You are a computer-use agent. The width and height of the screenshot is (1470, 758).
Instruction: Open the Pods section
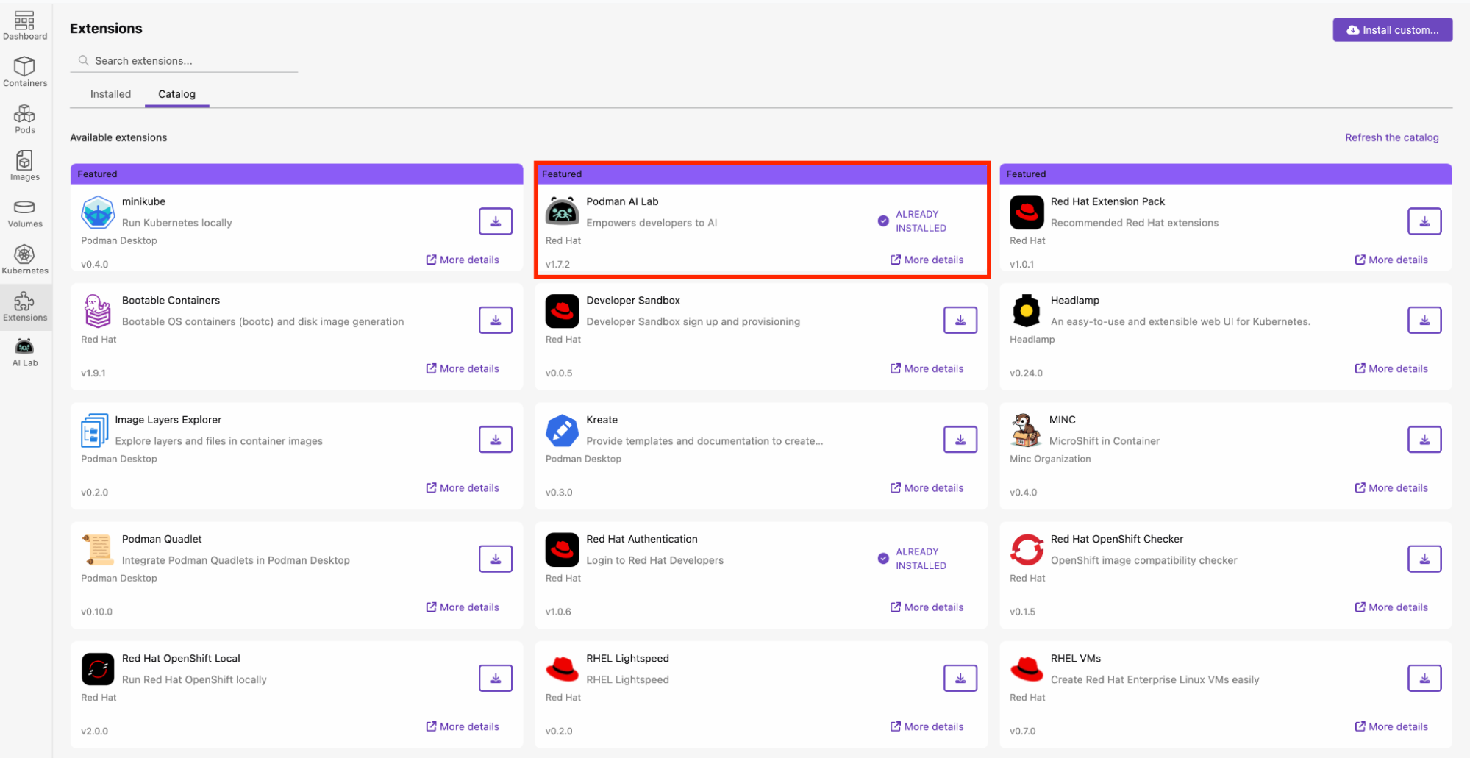coord(24,119)
